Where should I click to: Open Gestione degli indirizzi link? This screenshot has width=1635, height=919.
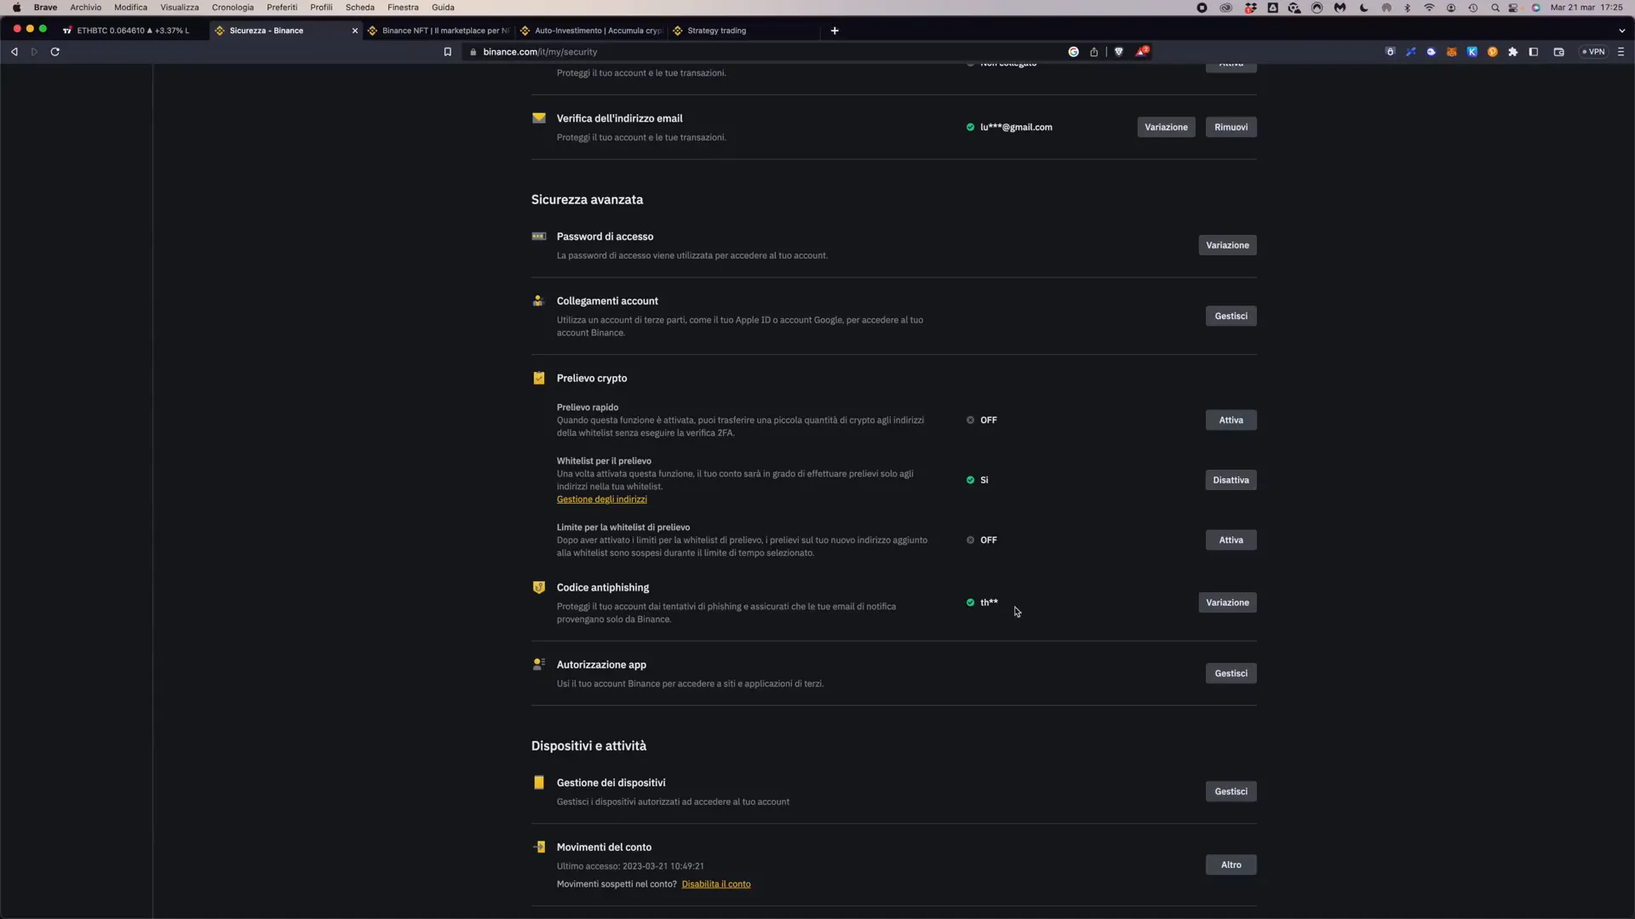click(602, 498)
